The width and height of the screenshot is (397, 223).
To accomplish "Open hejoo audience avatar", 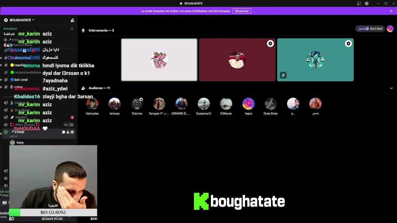I will pyautogui.click(x=248, y=104).
